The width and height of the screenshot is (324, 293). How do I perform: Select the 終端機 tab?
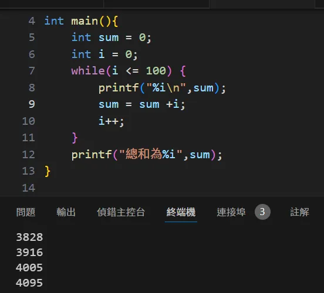tap(181, 212)
